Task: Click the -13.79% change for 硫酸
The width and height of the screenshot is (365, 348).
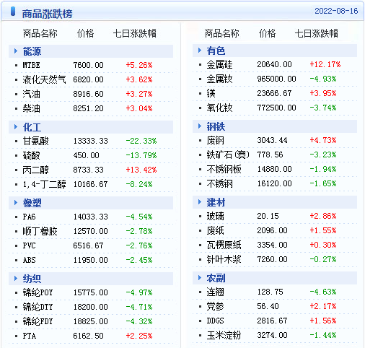Action: click(141, 155)
